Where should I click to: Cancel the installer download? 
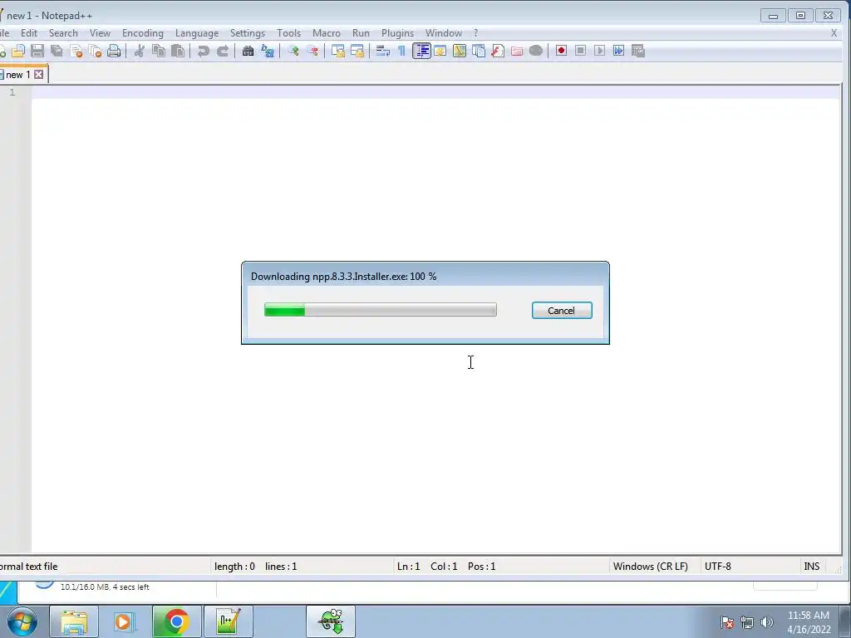(562, 311)
